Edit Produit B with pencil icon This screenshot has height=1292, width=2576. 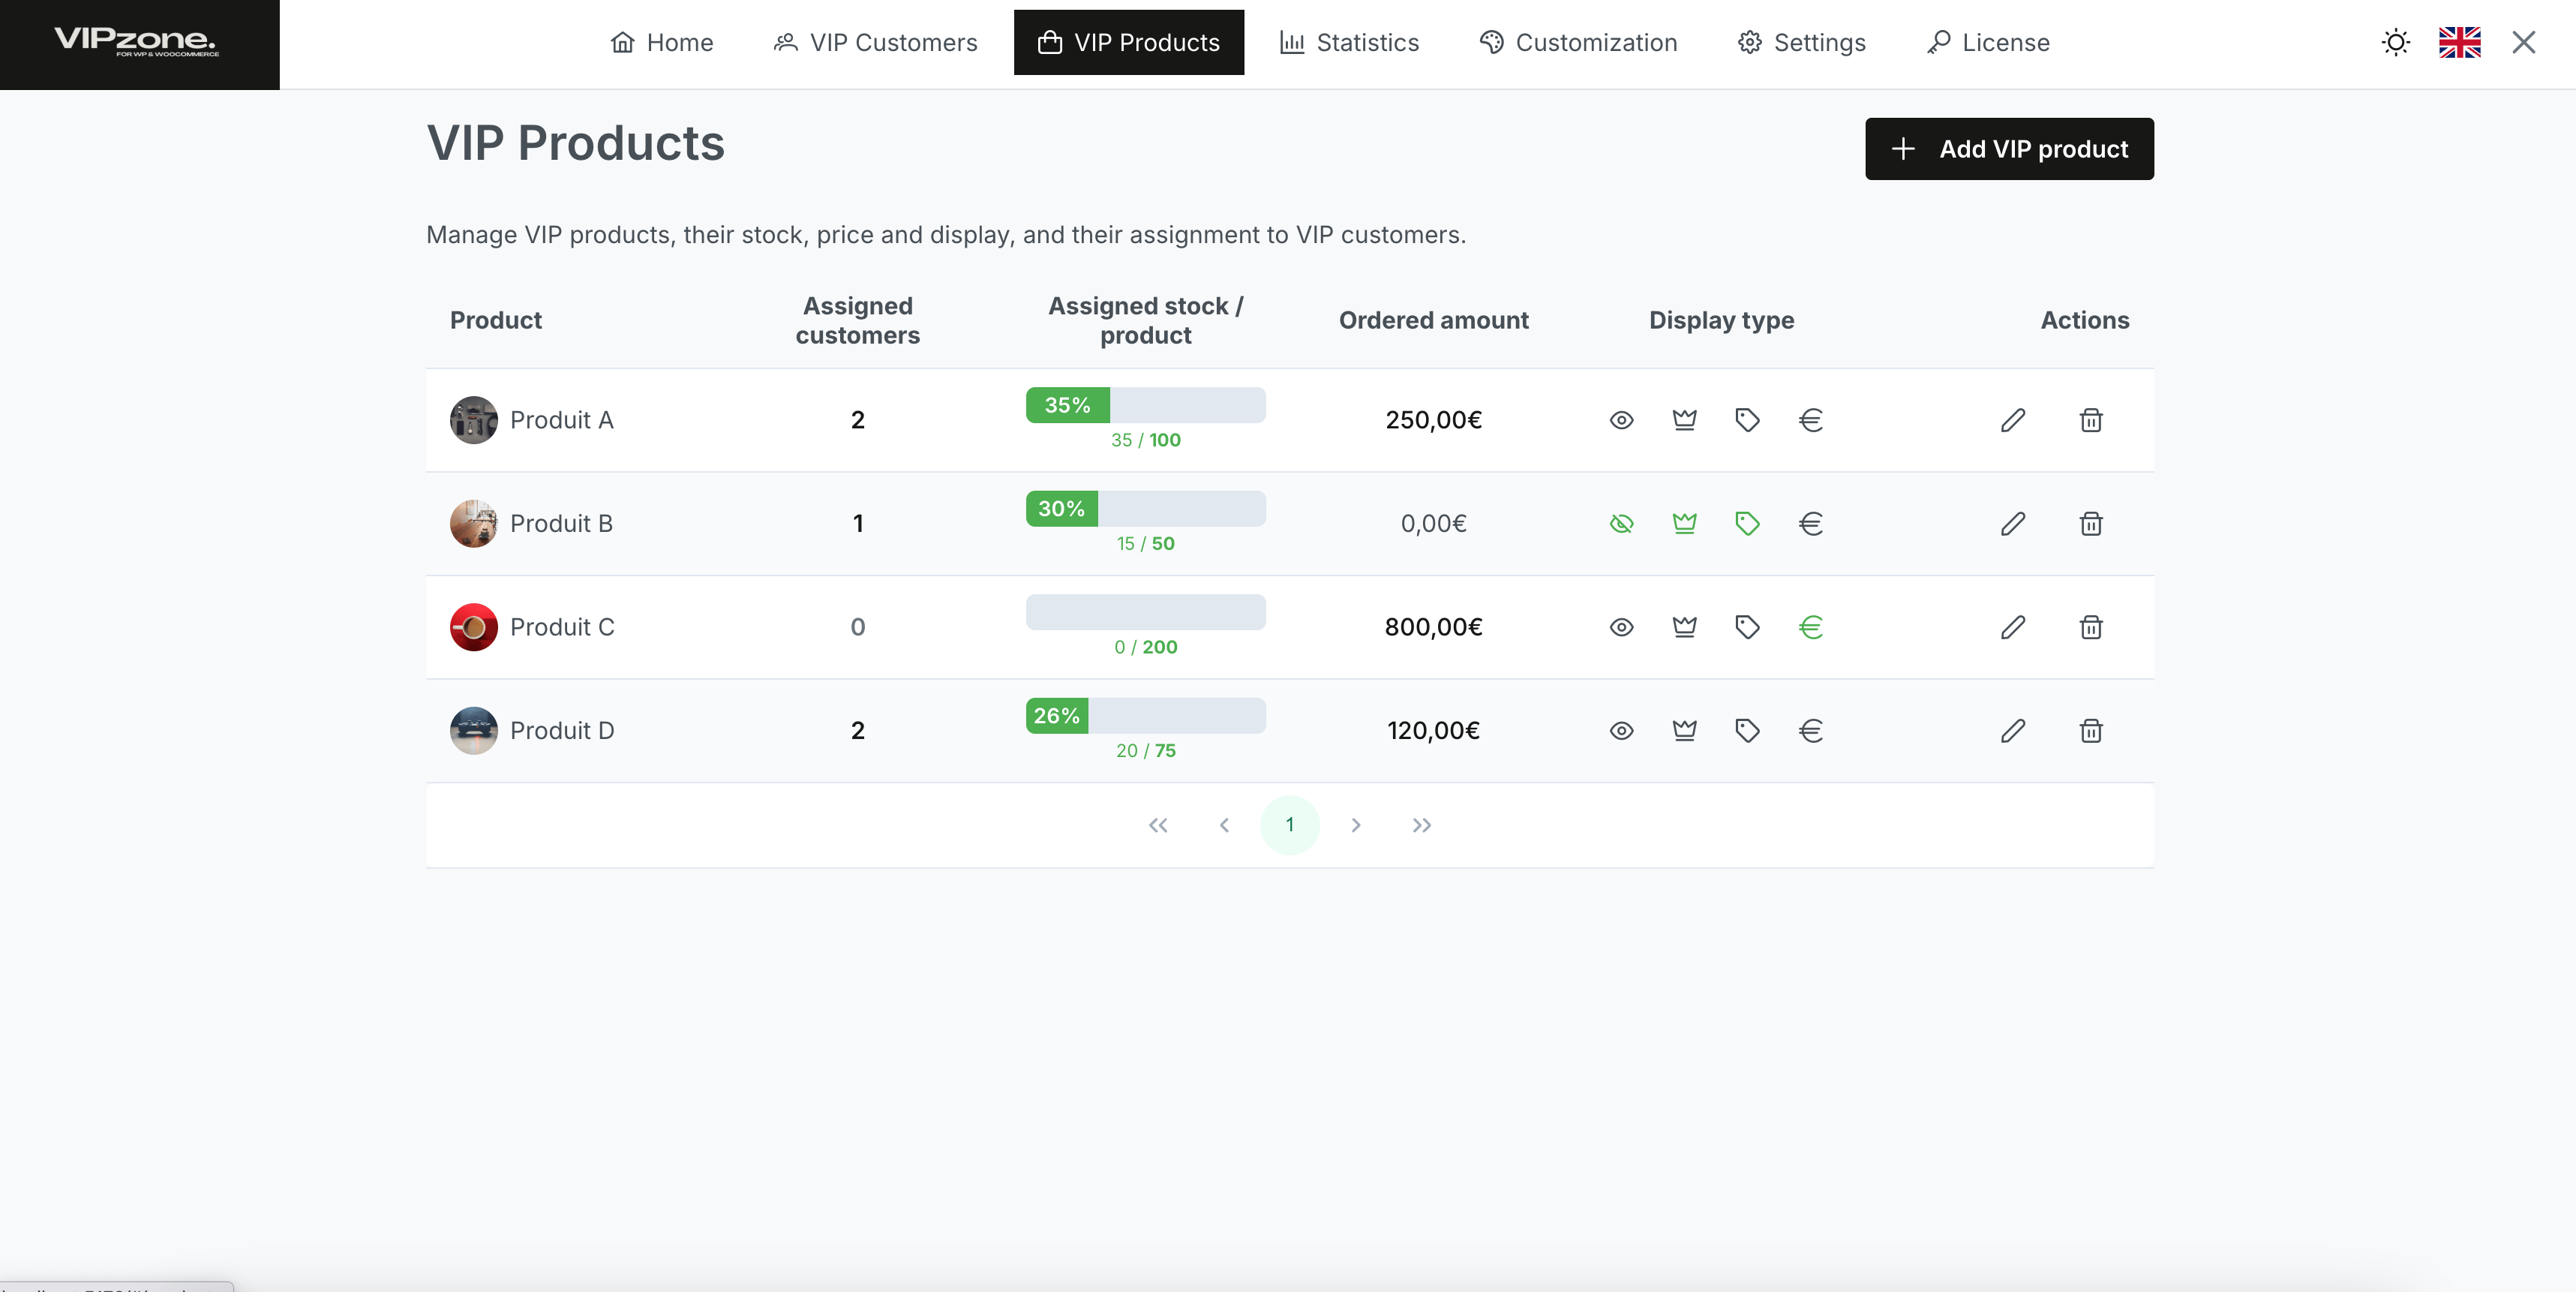(2013, 524)
